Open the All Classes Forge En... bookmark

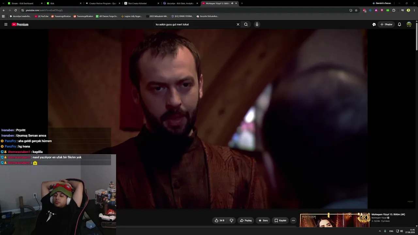click(x=107, y=16)
